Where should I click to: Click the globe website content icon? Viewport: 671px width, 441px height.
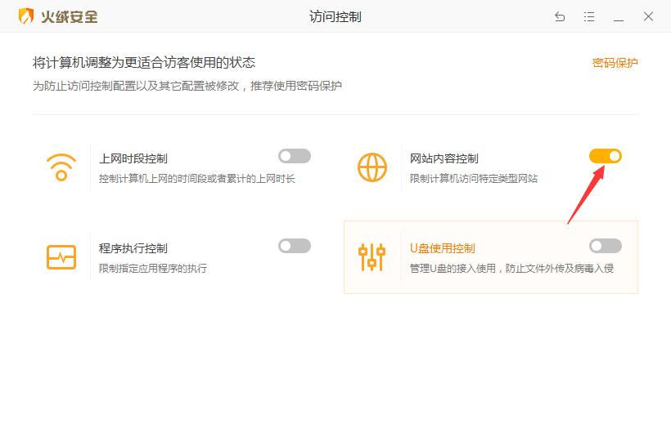pos(372,167)
